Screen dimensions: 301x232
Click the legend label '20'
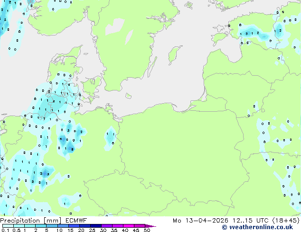pos(81,230)
